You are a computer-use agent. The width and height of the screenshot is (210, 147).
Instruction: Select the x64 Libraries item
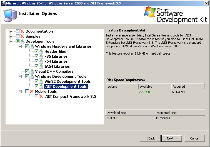[56, 61]
